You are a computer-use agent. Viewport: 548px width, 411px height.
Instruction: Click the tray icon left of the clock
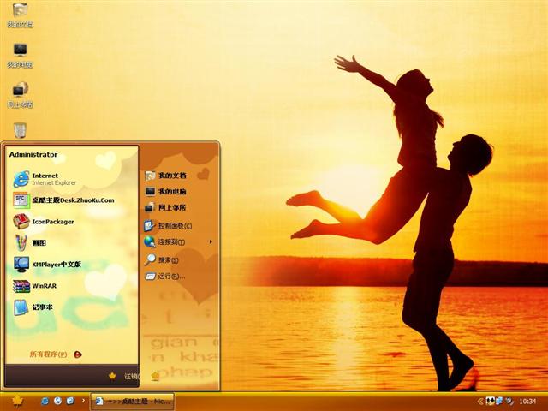point(509,401)
